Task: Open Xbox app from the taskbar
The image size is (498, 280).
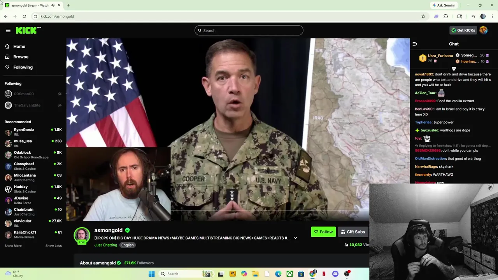Action: pyautogui.click(x=289, y=274)
